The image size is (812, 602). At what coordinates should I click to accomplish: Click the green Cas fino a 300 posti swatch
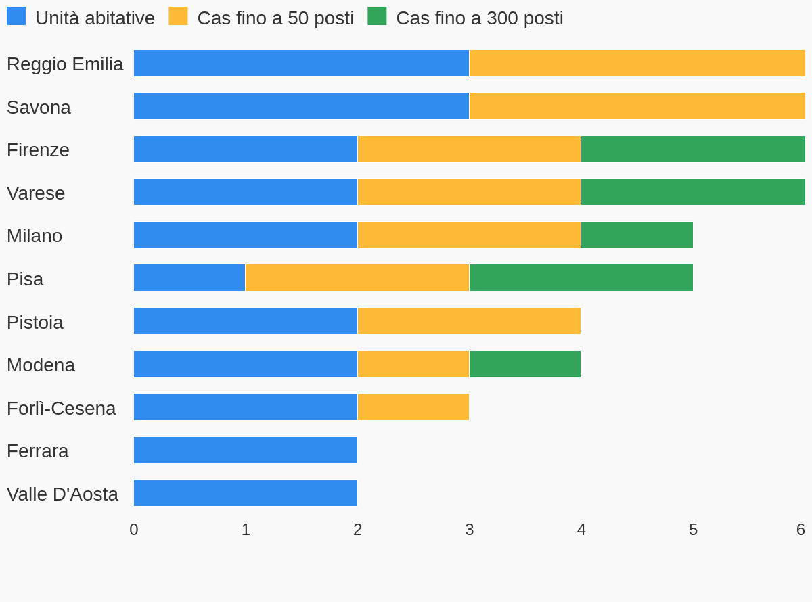coord(377,16)
